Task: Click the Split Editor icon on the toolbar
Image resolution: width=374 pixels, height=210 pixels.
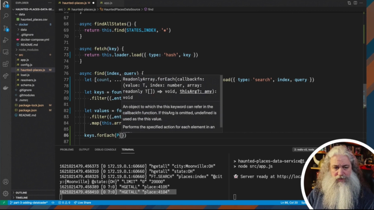Action: click(355, 3)
